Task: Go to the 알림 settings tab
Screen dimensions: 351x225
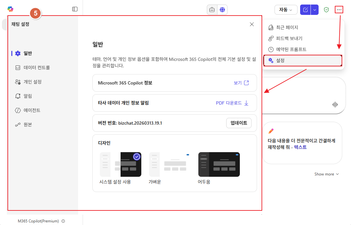Action: click(x=24, y=96)
